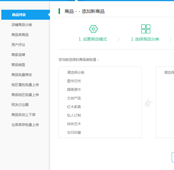Screen dimensions: 174x170
Task: Choose the 古旧收藏 category
Action: (x=74, y=133)
